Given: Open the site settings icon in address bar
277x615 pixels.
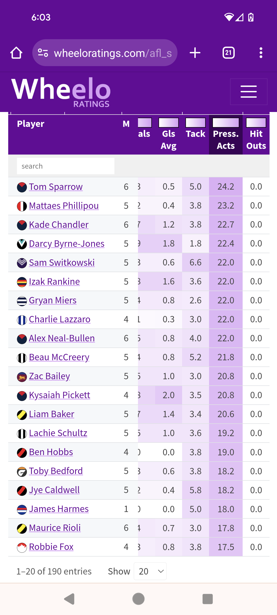Looking at the screenshot, I should coord(43,53).
